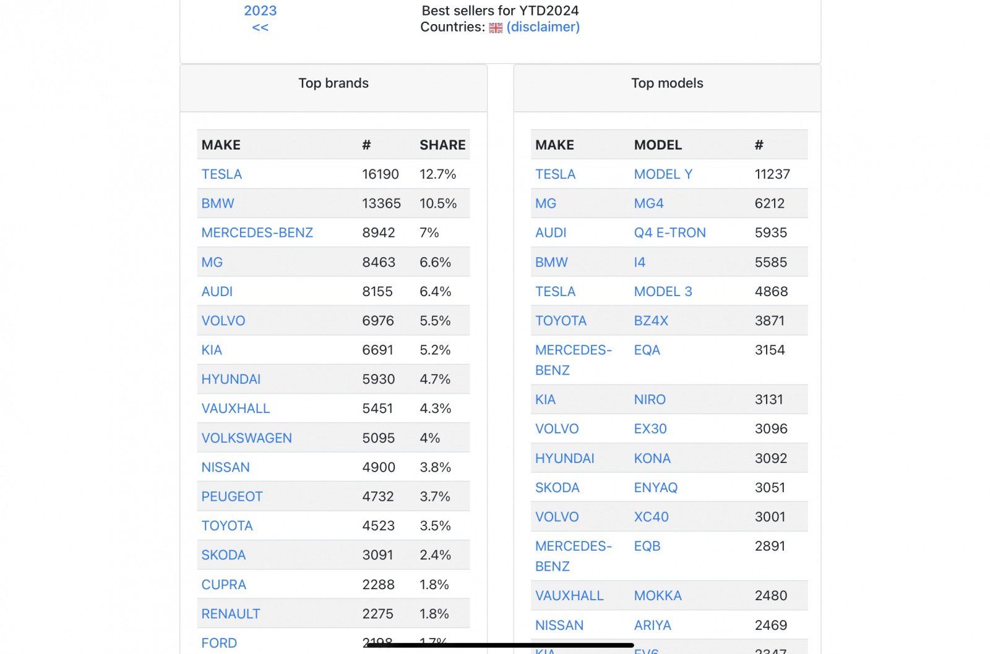Viewport: 990px width, 654px height.
Task: Open MERCEDES-BENZ in Top brands
Action: coord(257,233)
